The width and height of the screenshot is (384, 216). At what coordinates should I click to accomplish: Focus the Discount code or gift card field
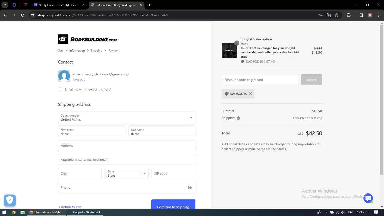click(260, 80)
